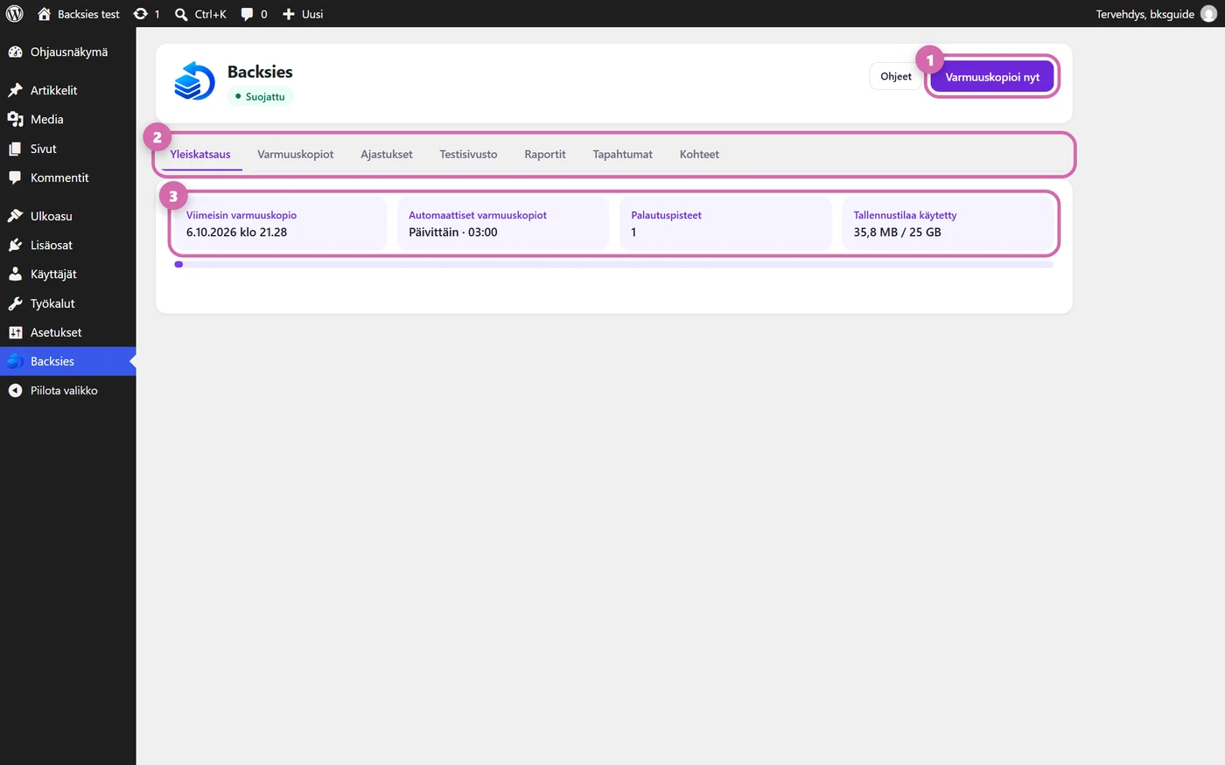Open the Raportit tab
This screenshot has height=765, width=1225.
pos(545,155)
